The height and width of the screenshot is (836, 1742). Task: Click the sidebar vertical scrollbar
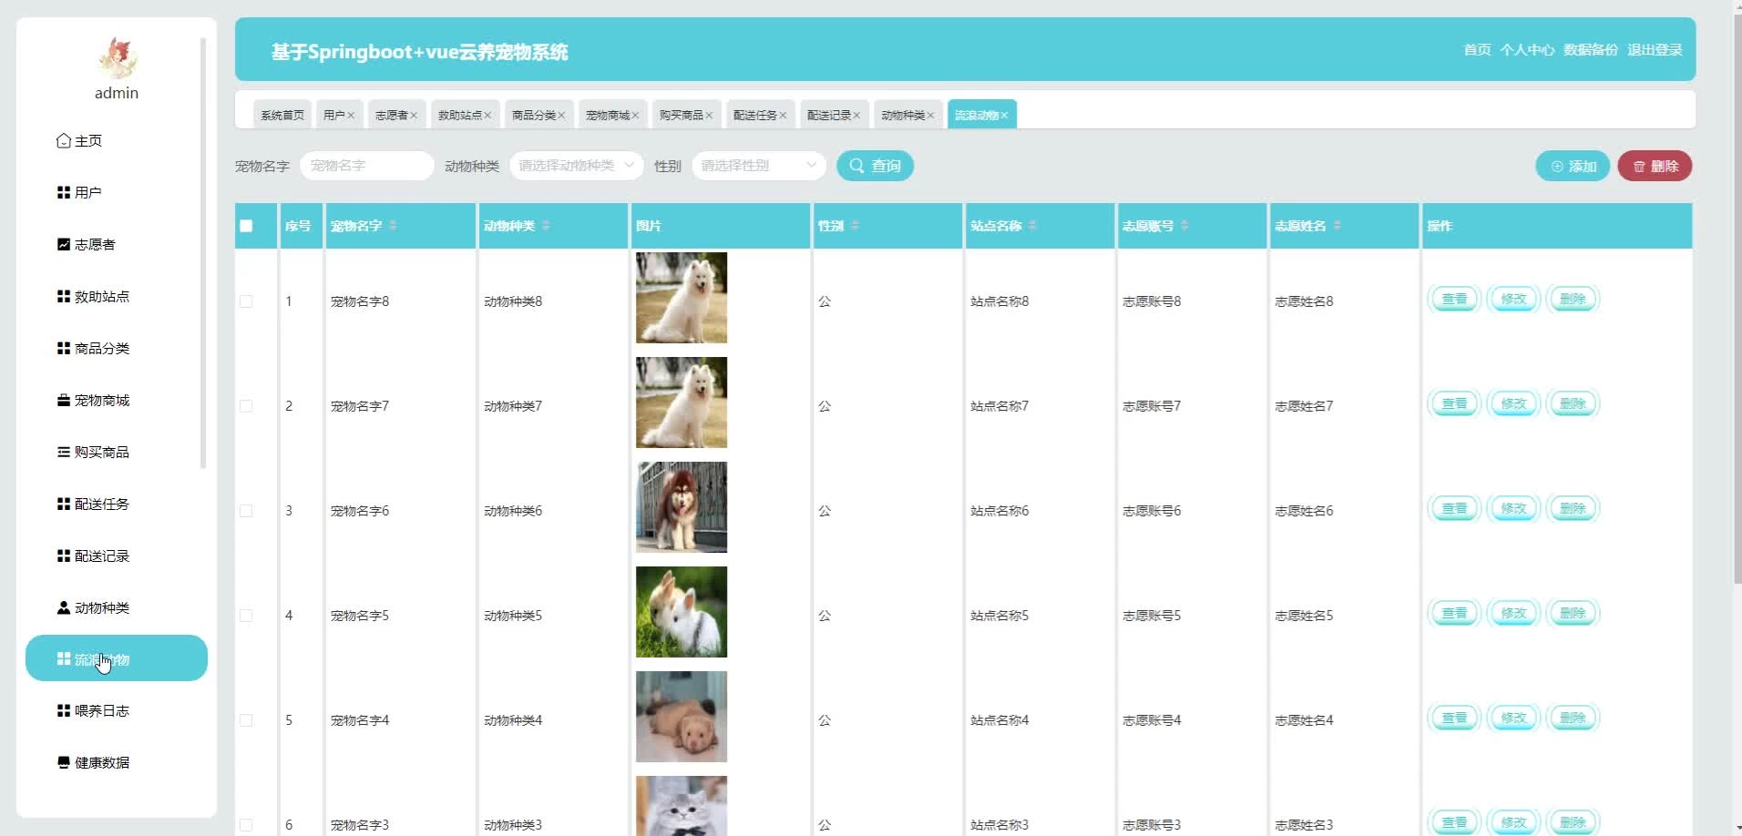click(203, 253)
